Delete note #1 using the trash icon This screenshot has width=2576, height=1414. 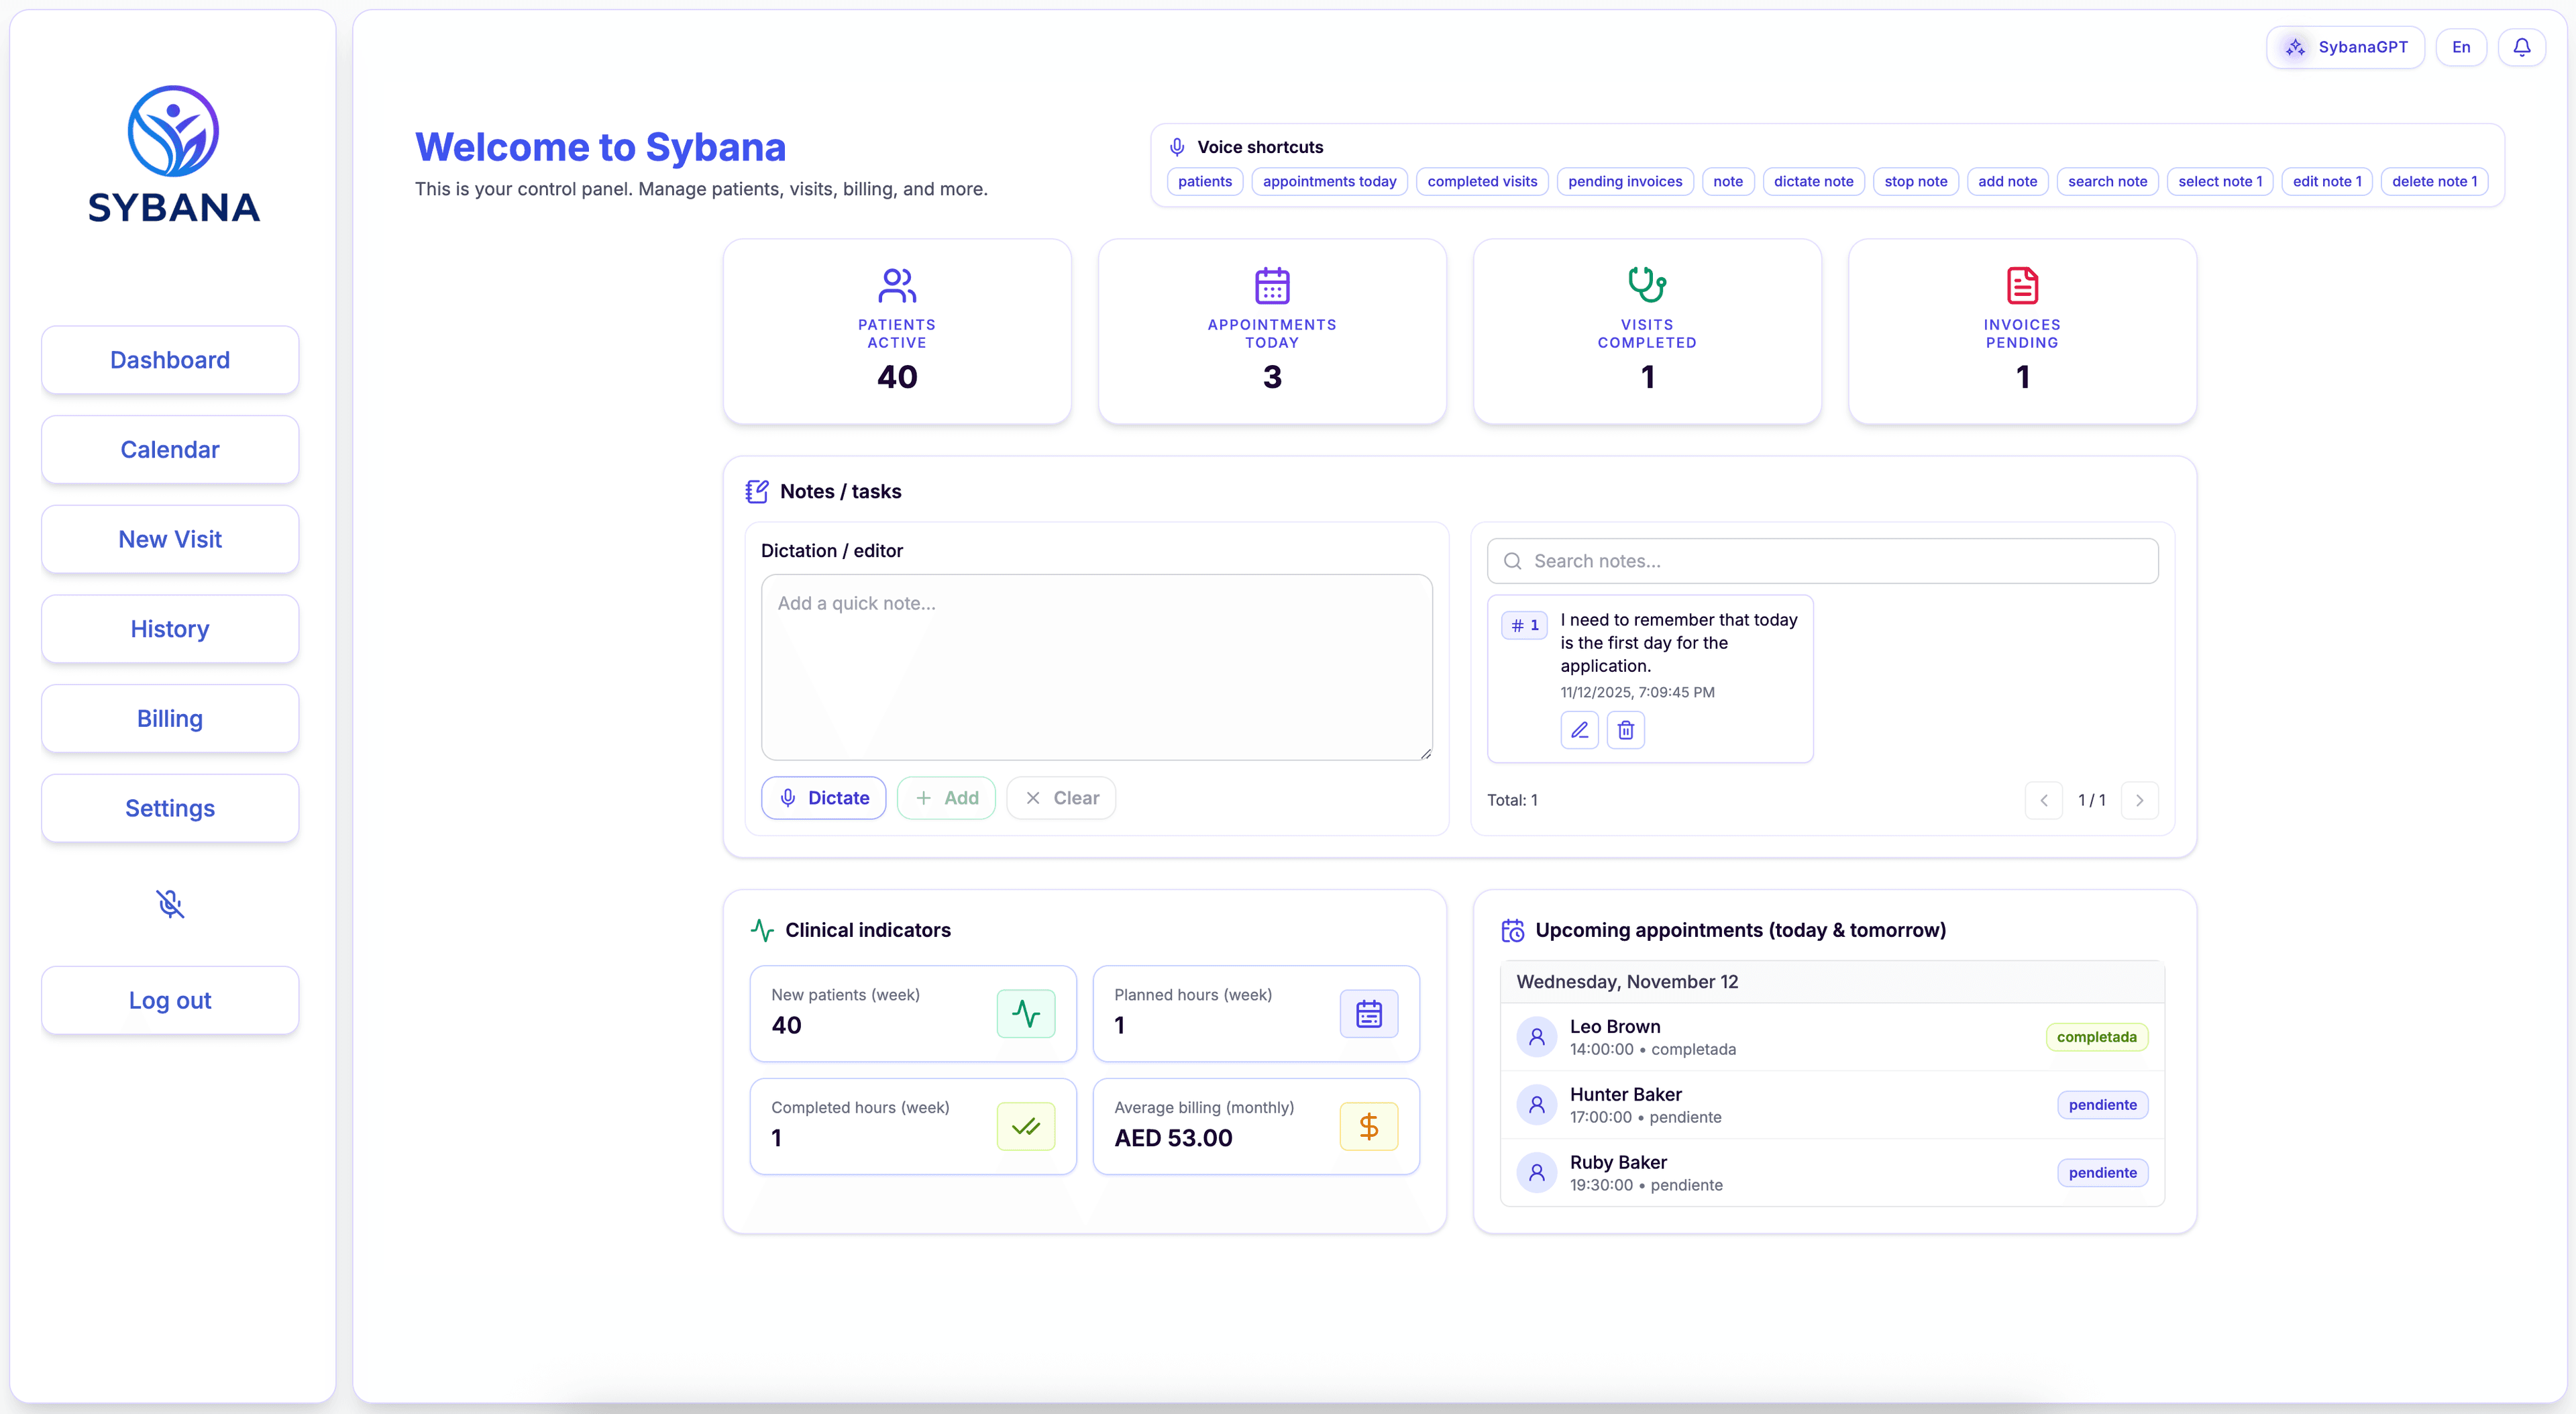coord(1625,729)
